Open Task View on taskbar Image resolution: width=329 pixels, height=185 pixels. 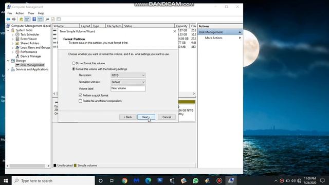pos(112,180)
